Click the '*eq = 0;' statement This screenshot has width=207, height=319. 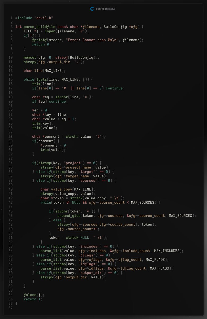(x=41, y=110)
